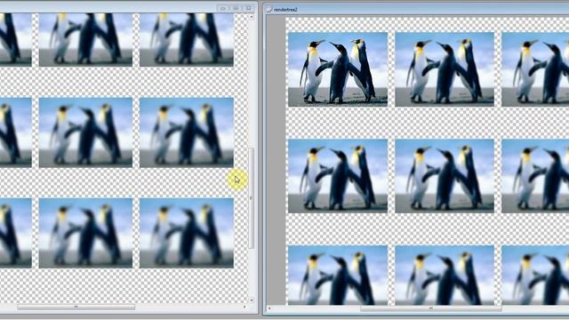Select middle-row center penguin image in left window
This screenshot has height=320, width=569.
[85, 132]
